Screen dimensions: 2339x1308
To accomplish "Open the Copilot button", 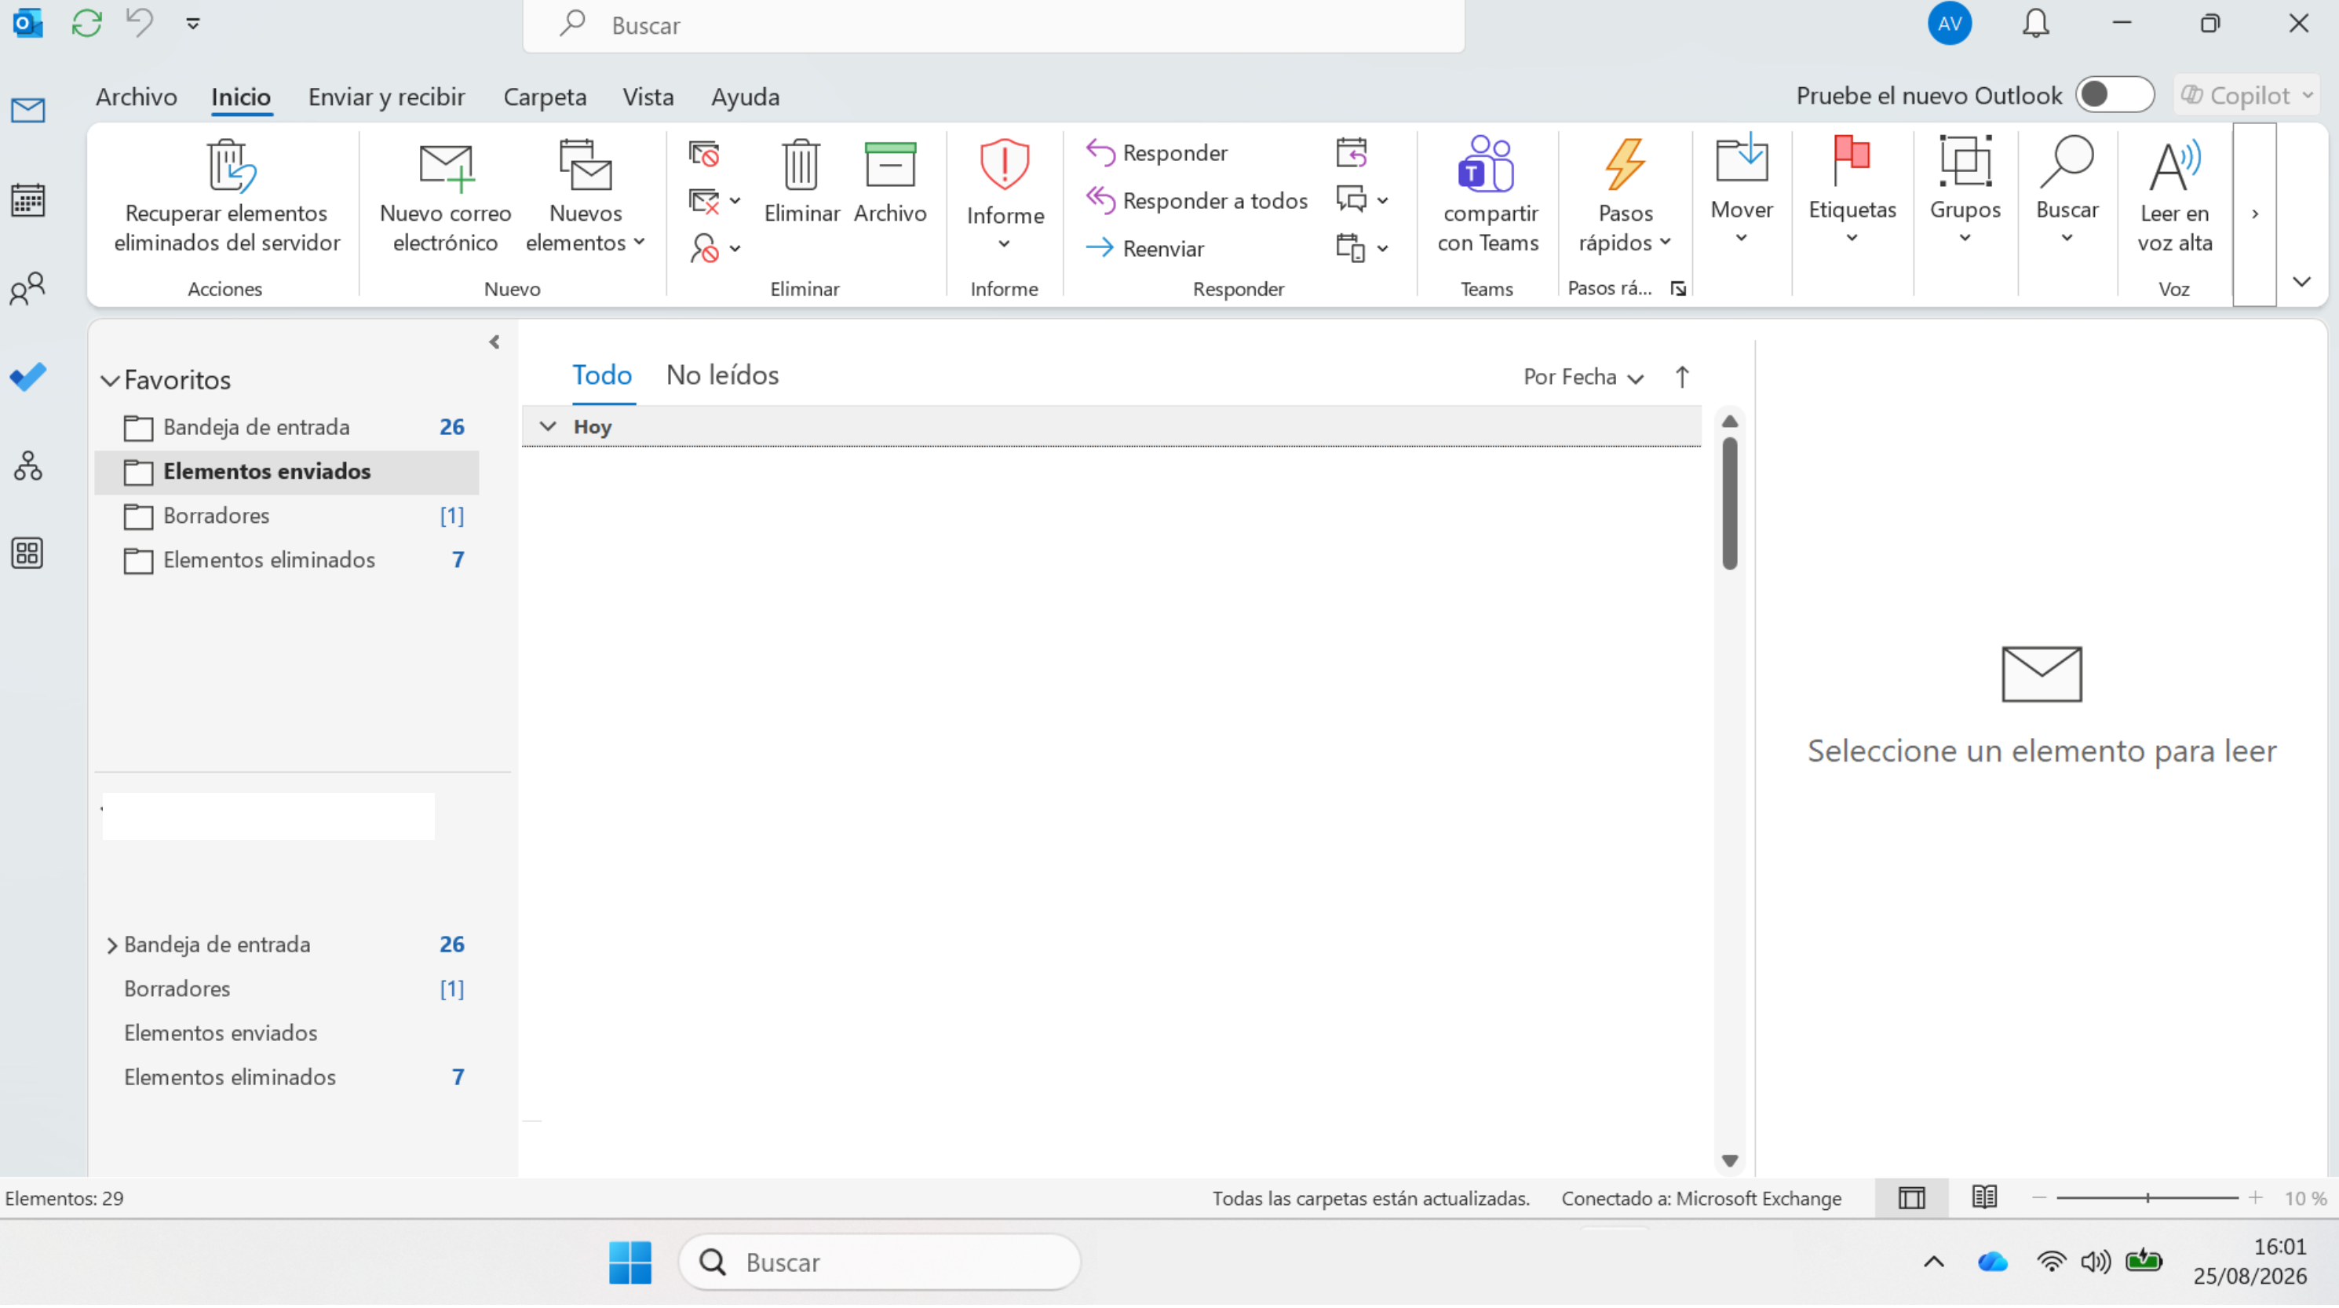I will point(2247,95).
